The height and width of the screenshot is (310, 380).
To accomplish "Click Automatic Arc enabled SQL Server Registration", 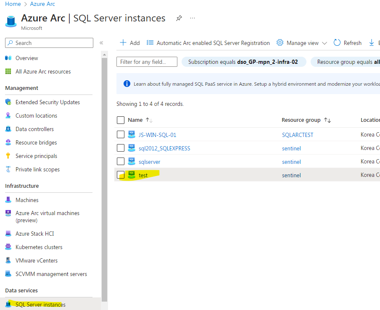I will pyautogui.click(x=208, y=43).
